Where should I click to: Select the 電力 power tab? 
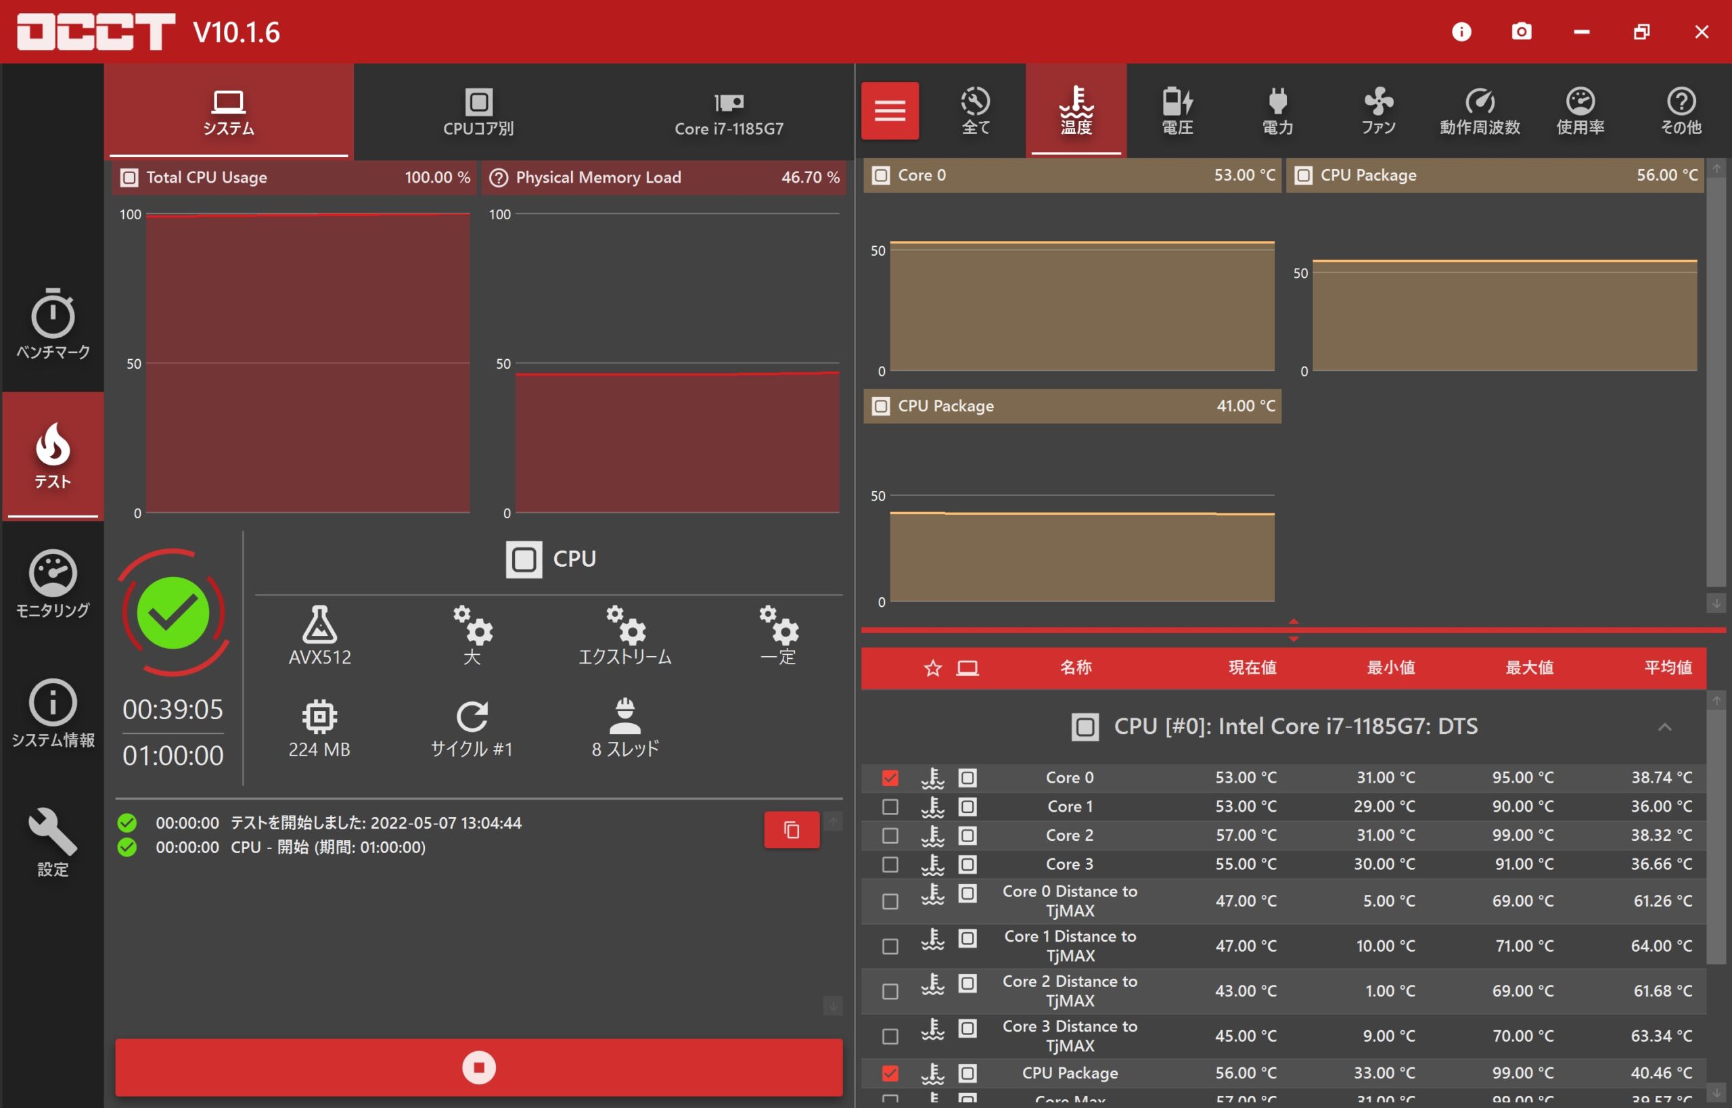(x=1278, y=111)
